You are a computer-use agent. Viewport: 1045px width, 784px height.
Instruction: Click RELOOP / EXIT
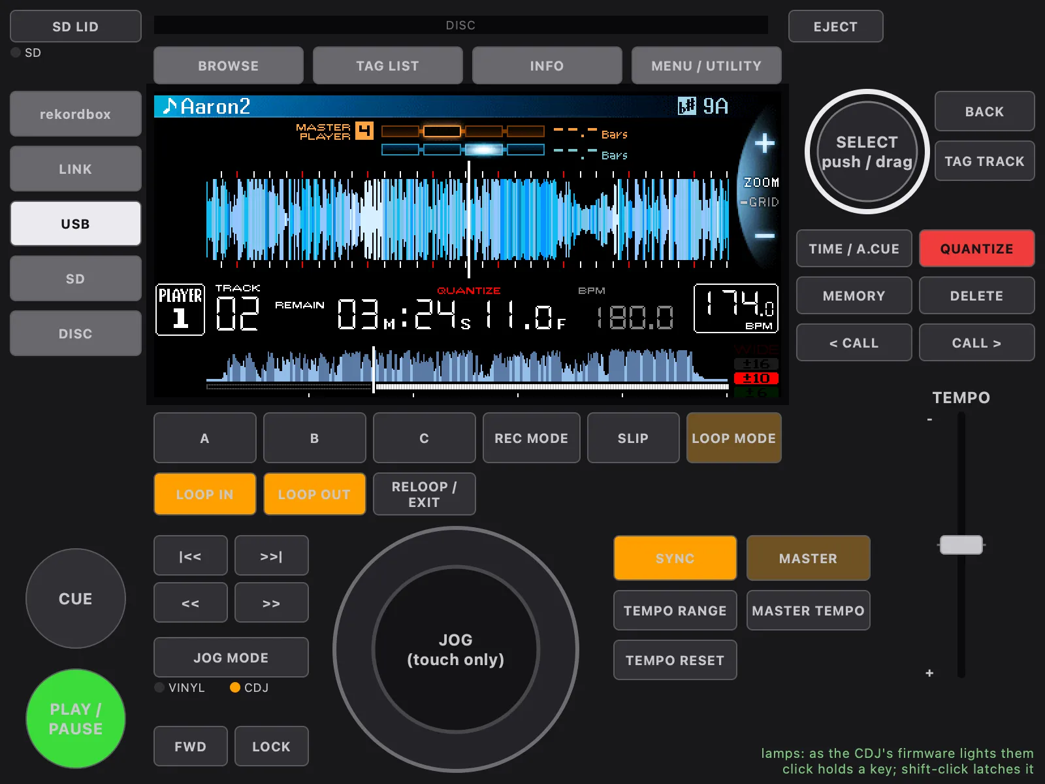(x=425, y=494)
